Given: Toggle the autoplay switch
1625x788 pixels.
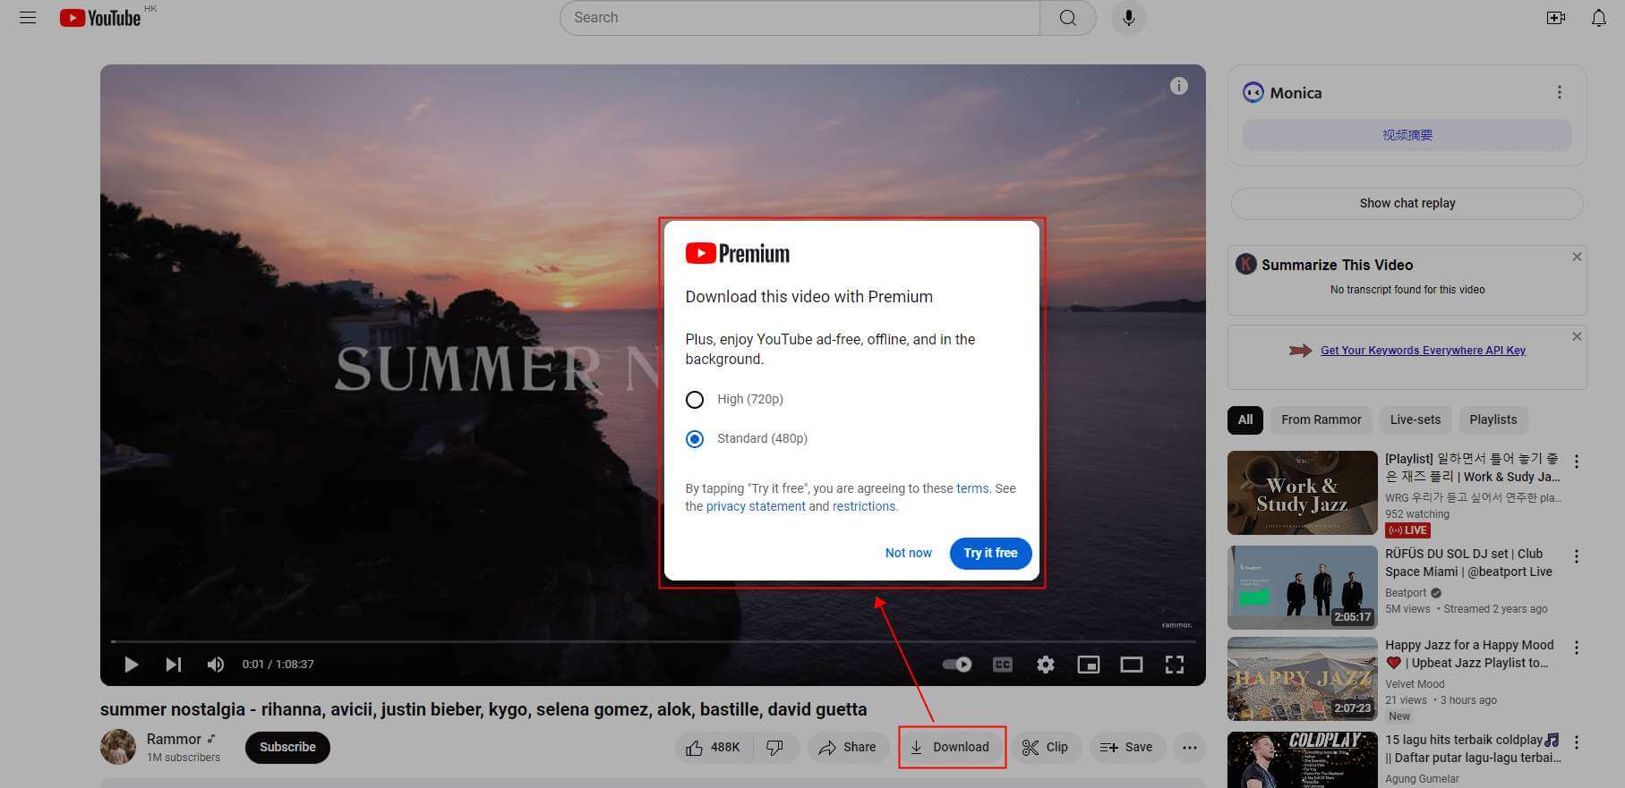Looking at the screenshot, I should pos(957,665).
